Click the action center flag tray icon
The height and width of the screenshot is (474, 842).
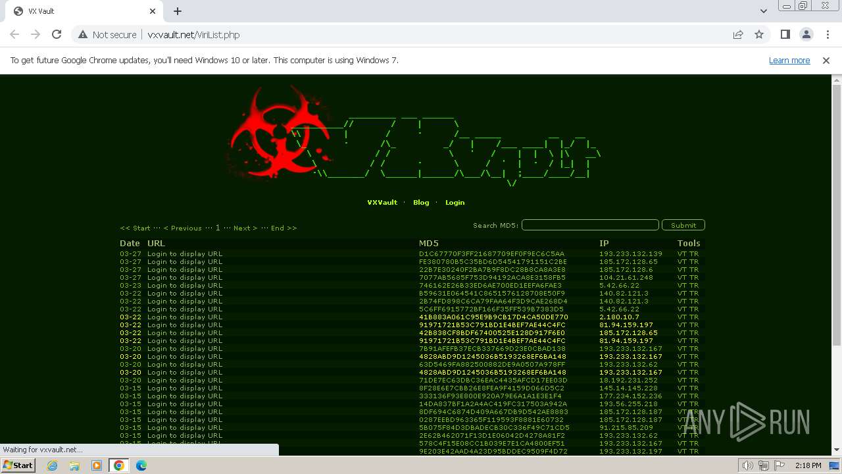780,465
